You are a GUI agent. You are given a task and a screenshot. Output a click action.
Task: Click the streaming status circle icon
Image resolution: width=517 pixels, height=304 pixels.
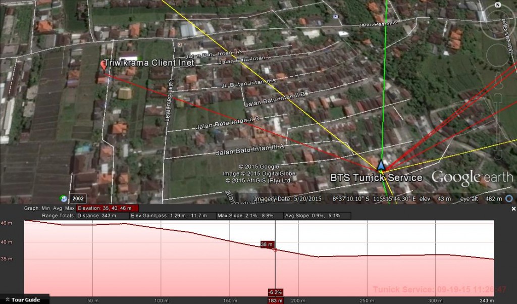pyautogui.click(x=509, y=198)
